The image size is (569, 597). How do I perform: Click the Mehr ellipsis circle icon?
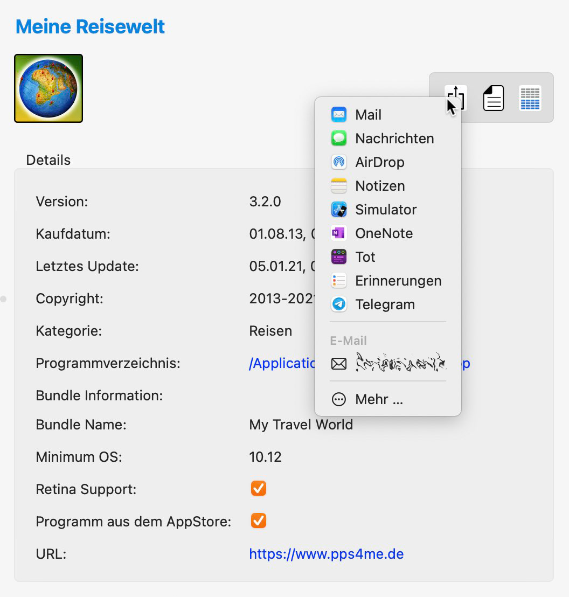click(338, 399)
